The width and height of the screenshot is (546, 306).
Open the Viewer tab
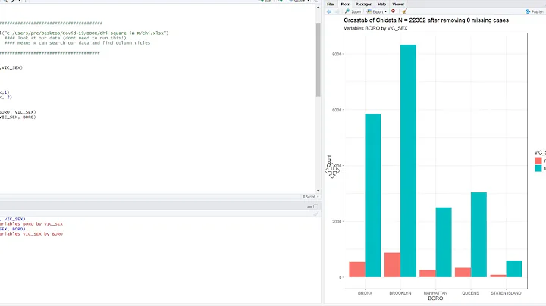[398, 5]
